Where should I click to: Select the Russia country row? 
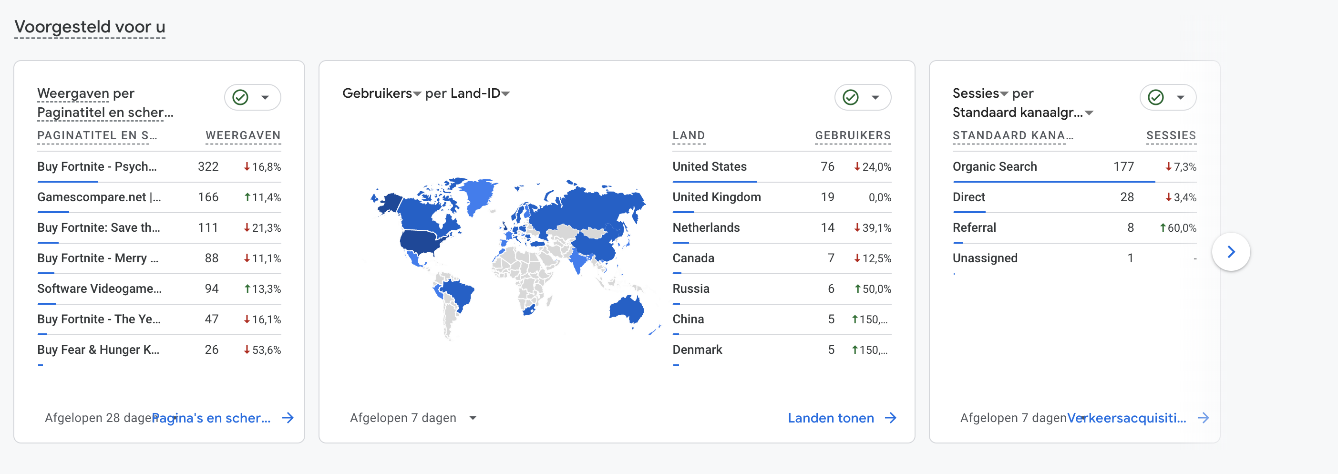click(782, 289)
